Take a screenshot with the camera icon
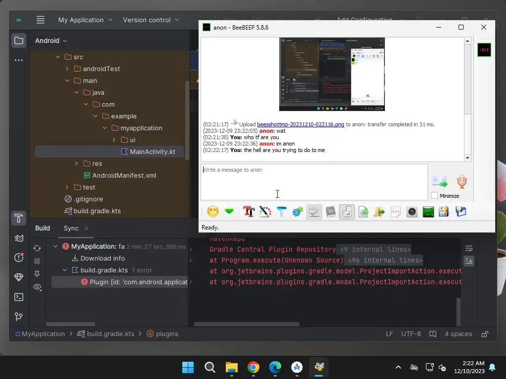This screenshot has height=379, width=506. tap(412, 212)
